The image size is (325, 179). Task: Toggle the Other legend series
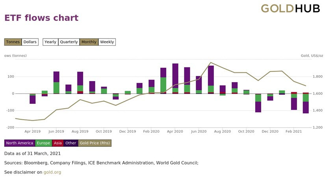[71, 143]
